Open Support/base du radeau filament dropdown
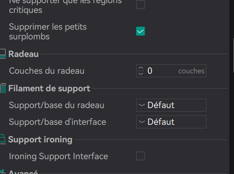The width and height of the screenshot is (234, 174). [x=171, y=105]
